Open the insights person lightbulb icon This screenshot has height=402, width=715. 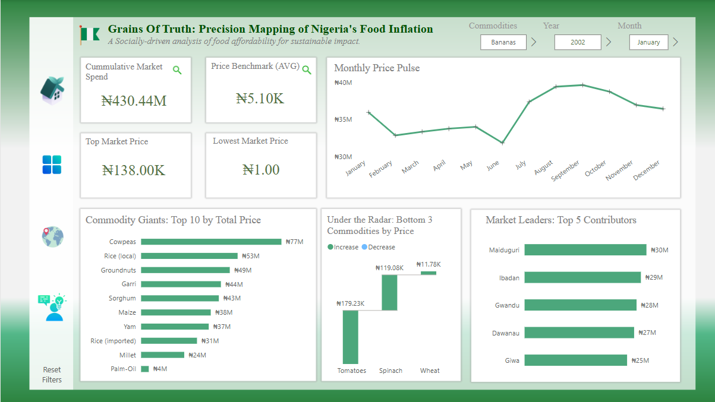(x=52, y=307)
